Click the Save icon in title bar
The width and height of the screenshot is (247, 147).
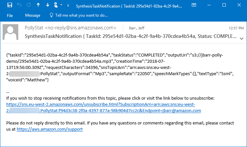tap(9, 5)
